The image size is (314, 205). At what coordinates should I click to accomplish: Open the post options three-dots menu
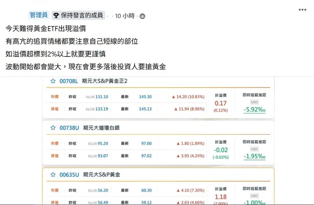tap(302, 9)
